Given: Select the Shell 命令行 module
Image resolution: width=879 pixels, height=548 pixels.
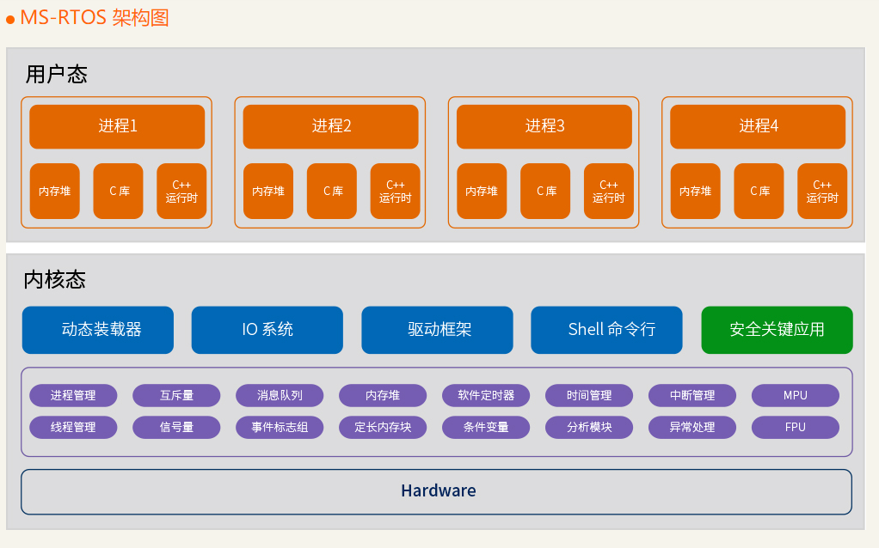Looking at the screenshot, I should (x=606, y=330).
